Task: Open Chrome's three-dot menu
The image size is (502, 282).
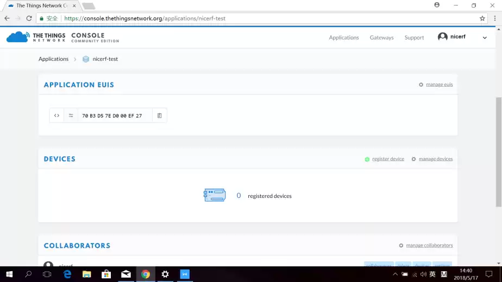Action: coord(494,18)
